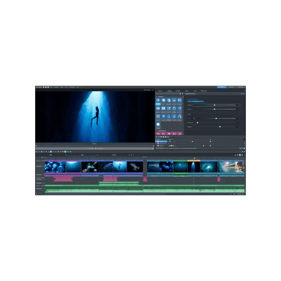This screenshot has width=281, height=281.
Task: Switch to the Store tab
Action: click(195, 91)
